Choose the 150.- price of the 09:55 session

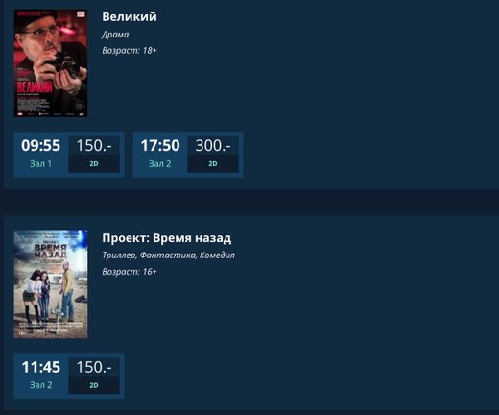pos(94,145)
